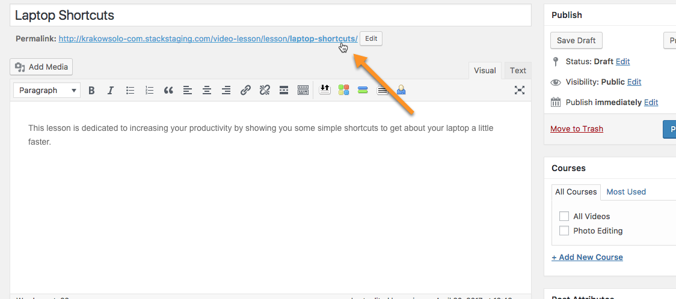Select the Most Used tab
Image resolution: width=676 pixels, height=299 pixels.
click(x=626, y=192)
